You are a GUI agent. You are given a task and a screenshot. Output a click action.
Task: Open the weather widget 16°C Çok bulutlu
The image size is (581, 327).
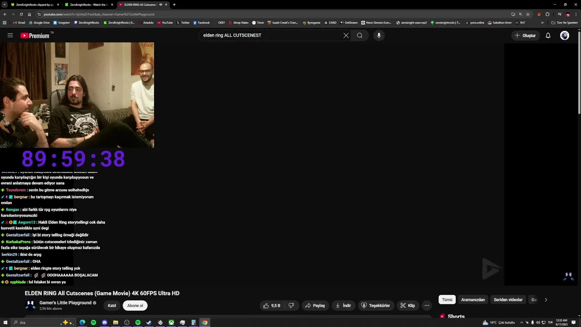coord(498,322)
